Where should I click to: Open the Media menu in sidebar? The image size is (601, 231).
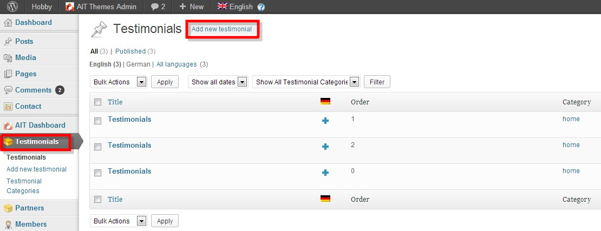(25, 57)
